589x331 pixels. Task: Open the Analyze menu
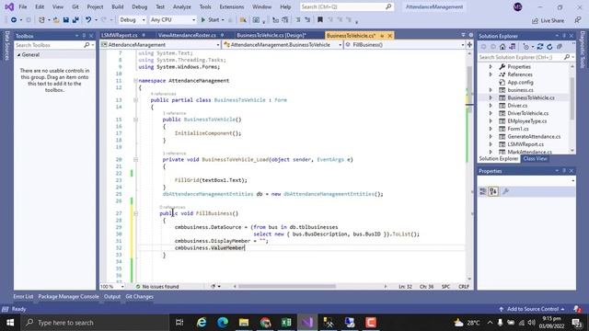click(182, 6)
